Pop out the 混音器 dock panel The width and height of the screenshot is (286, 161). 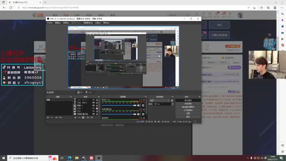pos(146,97)
